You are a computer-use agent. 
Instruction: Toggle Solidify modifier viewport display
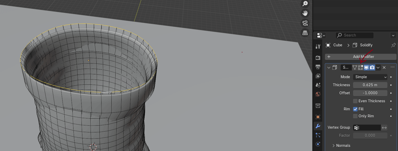(x=366, y=68)
